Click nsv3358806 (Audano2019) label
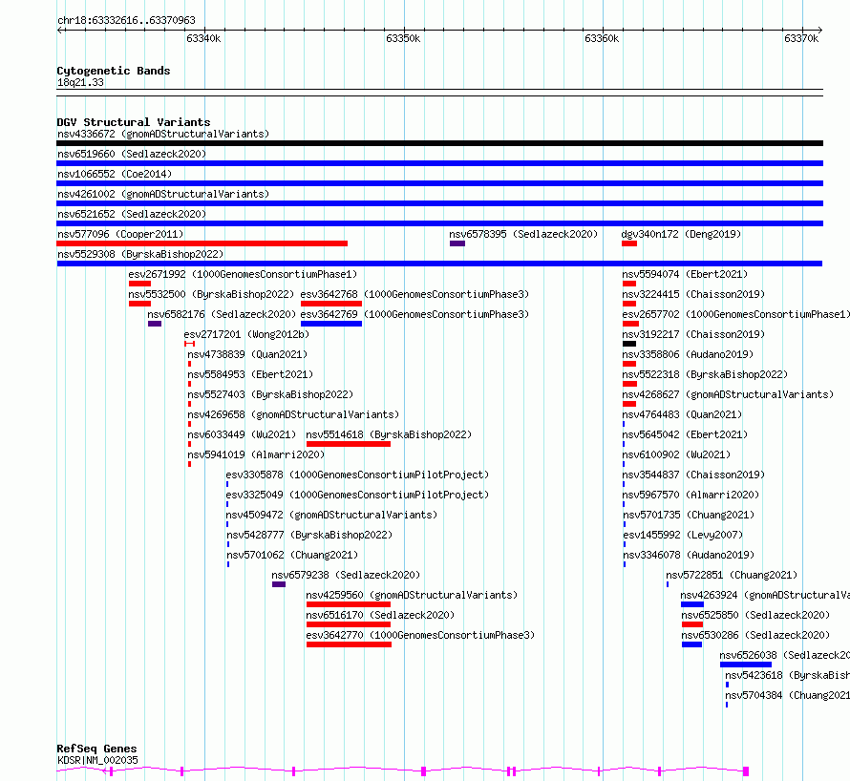The height and width of the screenshot is (781, 850). tap(688, 354)
